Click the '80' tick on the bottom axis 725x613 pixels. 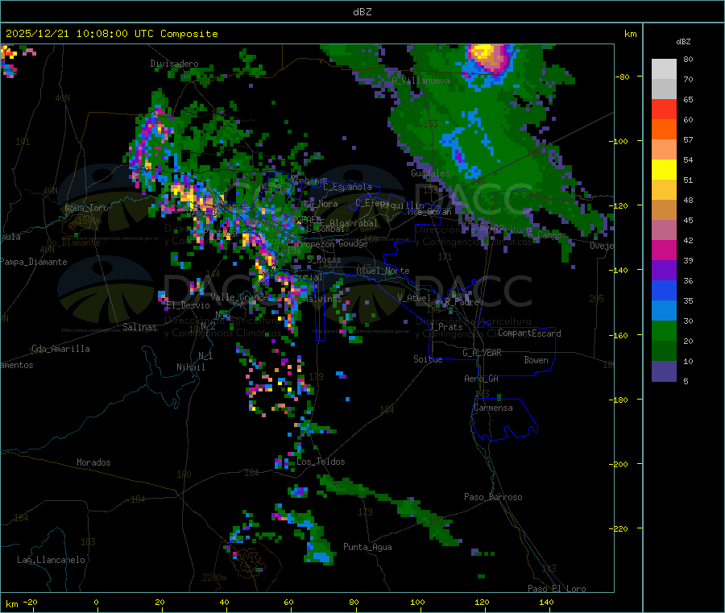pyautogui.click(x=354, y=603)
